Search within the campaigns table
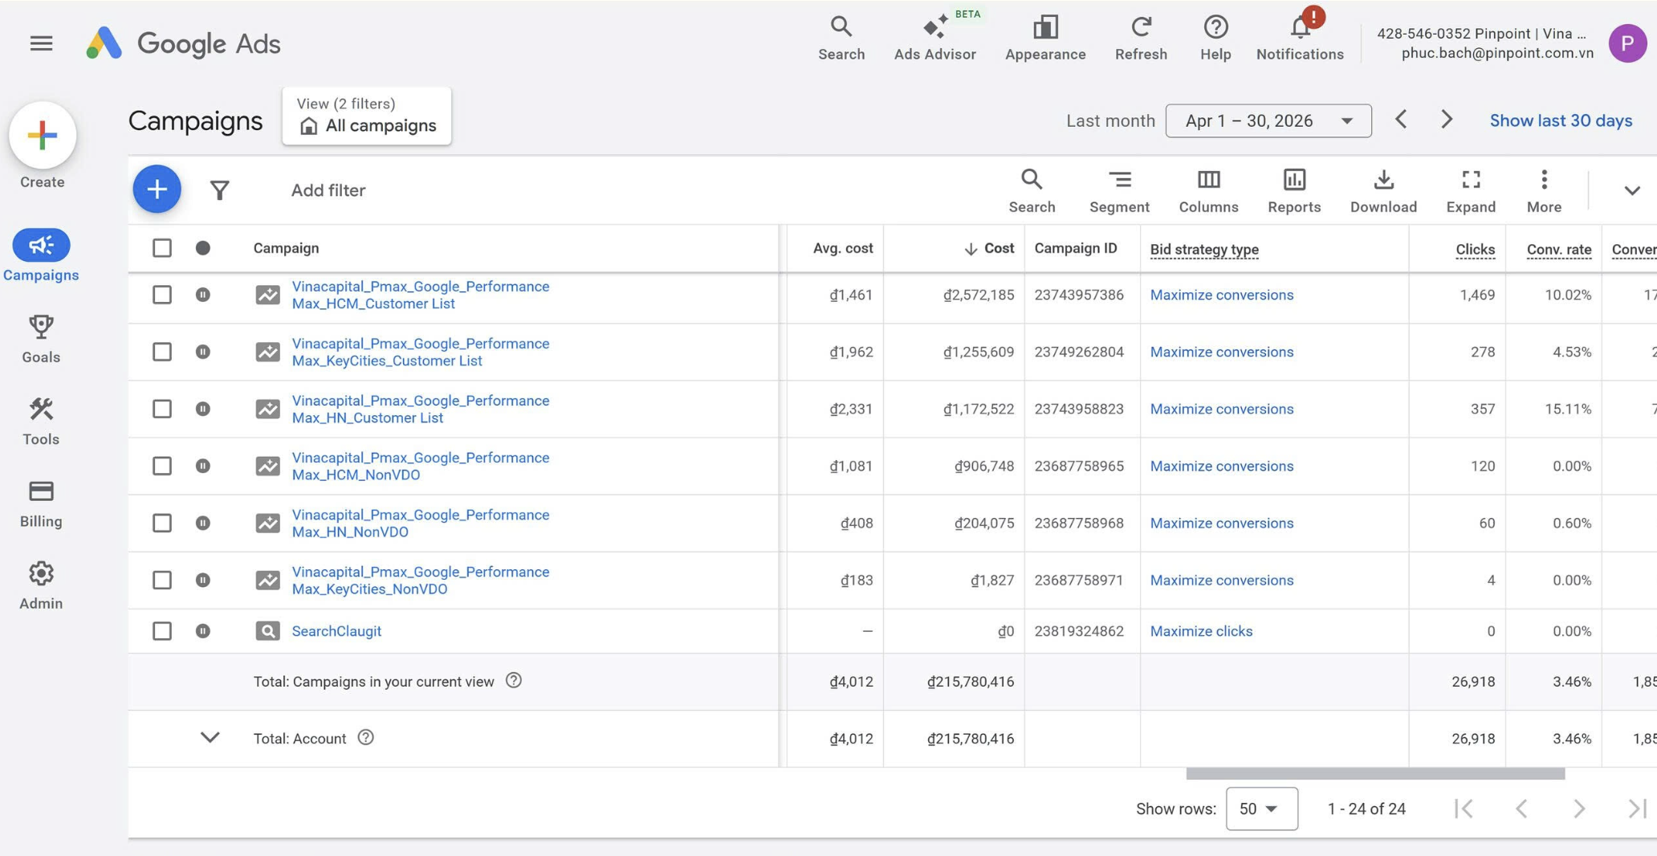 pos(1032,190)
